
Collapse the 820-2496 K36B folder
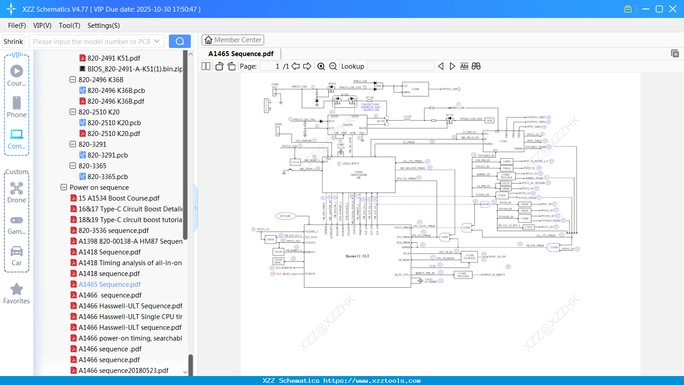click(x=73, y=80)
